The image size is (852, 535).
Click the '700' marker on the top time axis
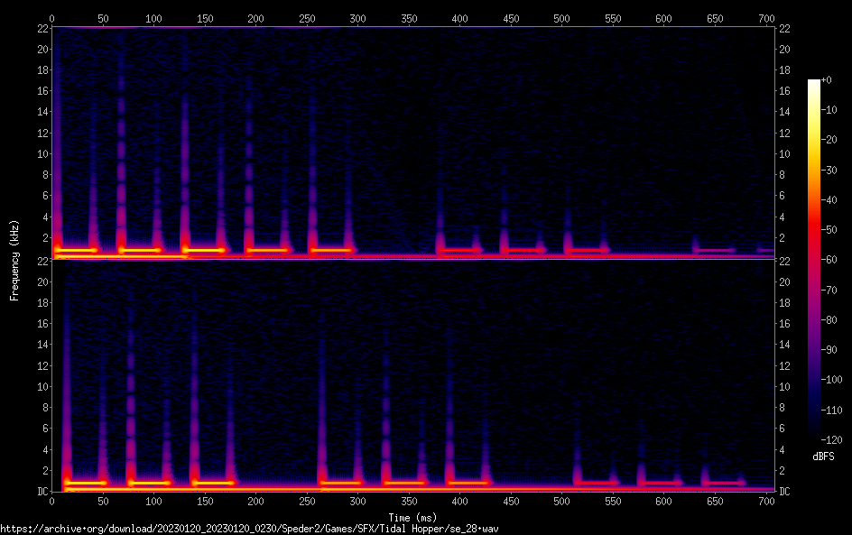(x=766, y=18)
